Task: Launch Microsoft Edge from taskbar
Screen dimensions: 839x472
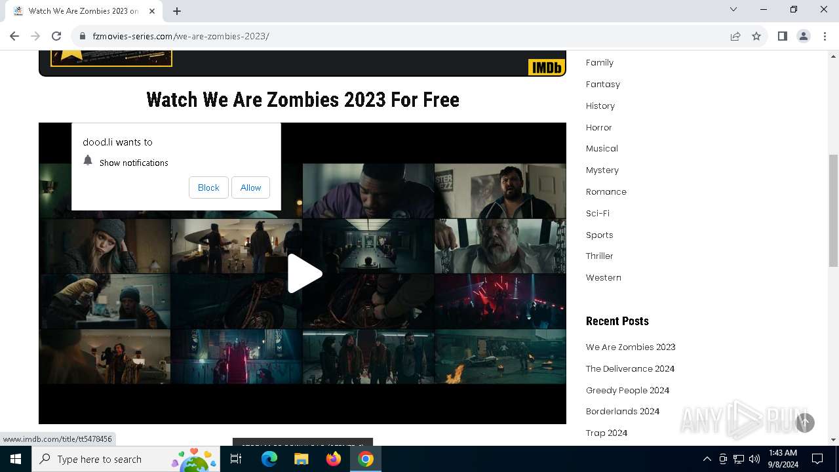Action: [x=269, y=459]
